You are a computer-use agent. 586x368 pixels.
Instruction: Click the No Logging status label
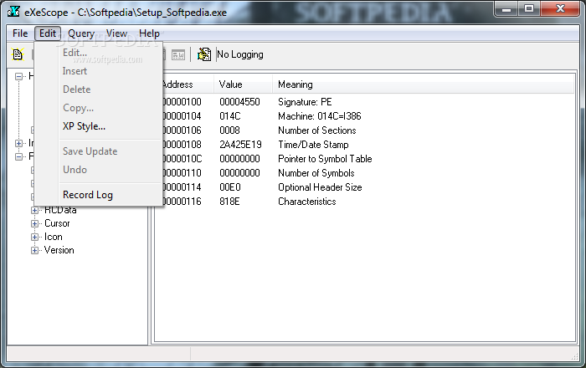[x=240, y=54]
